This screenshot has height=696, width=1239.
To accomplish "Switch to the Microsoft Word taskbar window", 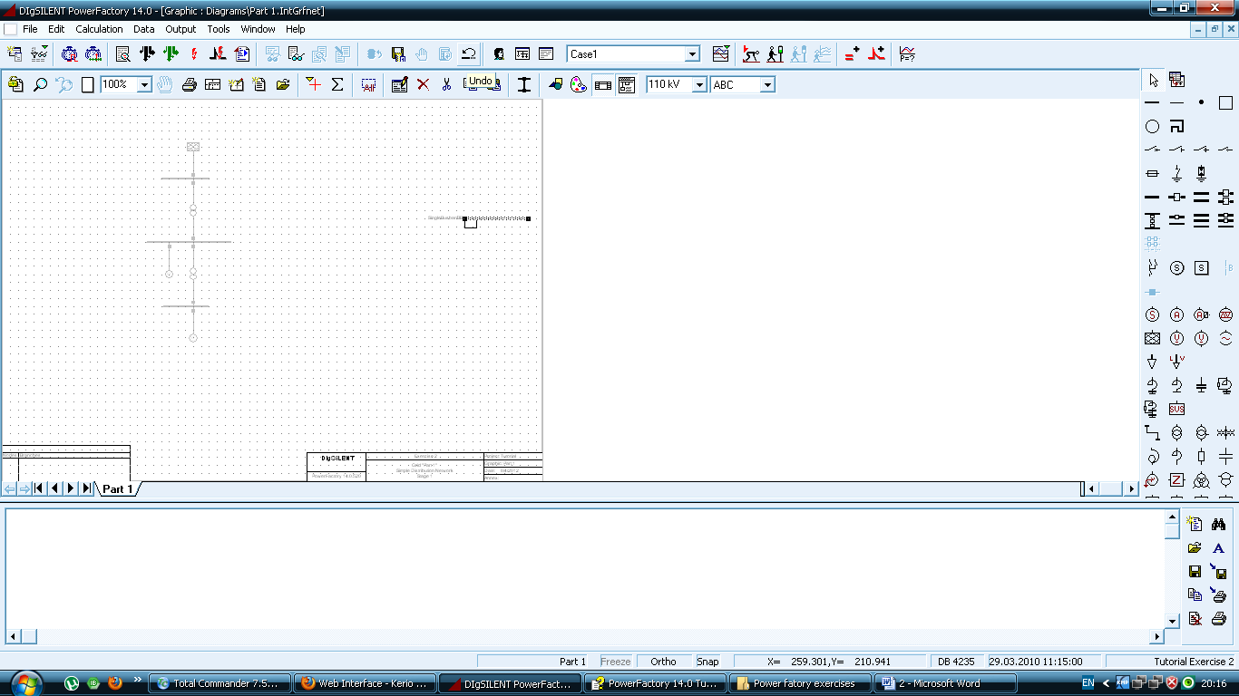I will click(x=944, y=683).
